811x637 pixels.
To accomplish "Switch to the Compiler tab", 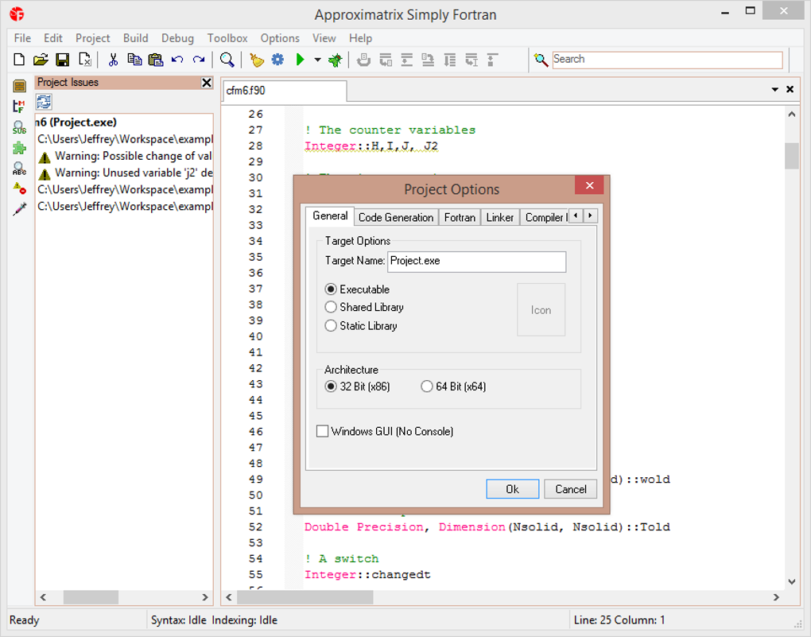I will pyautogui.click(x=544, y=217).
